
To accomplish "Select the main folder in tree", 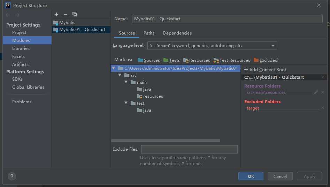I will click(139, 82).
